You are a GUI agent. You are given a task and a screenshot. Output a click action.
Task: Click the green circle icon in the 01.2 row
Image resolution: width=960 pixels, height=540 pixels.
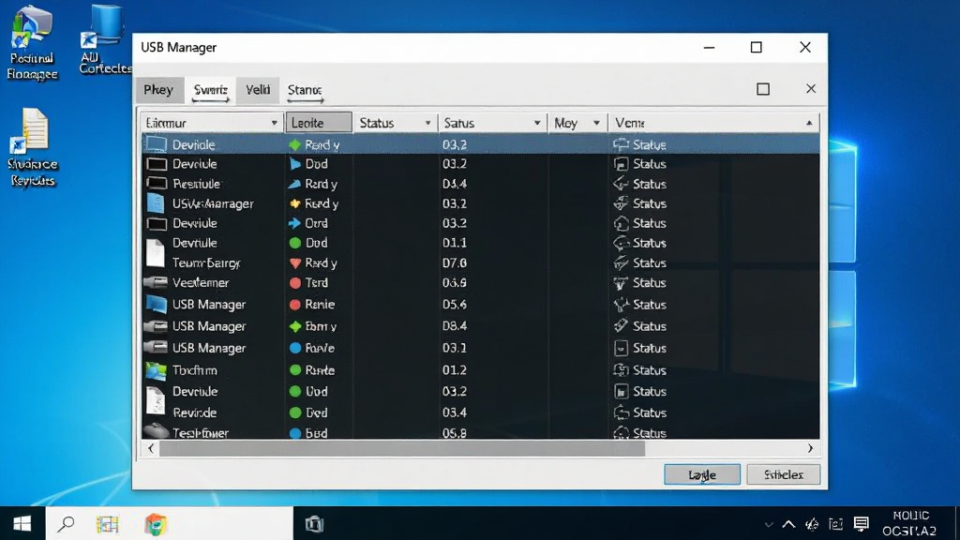coord(295,369)
